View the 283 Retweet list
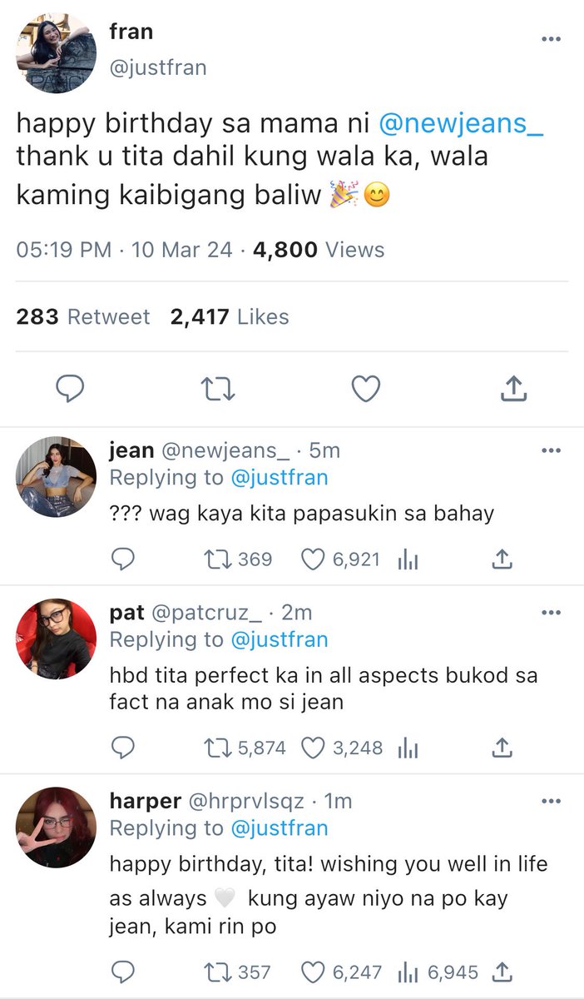 [83, 317]
